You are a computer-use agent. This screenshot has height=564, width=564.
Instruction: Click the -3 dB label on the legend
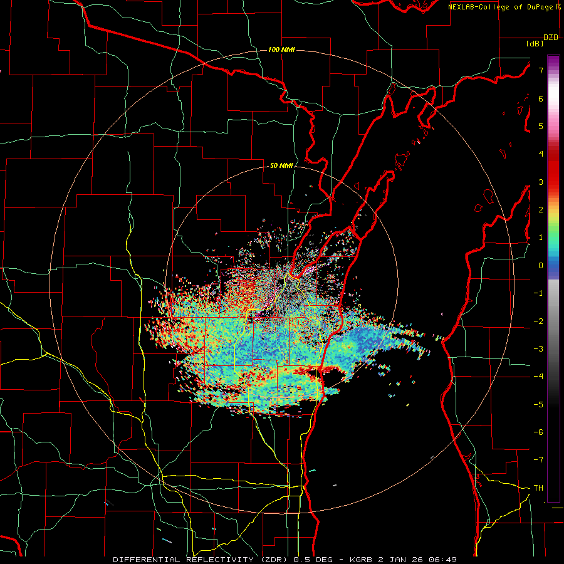click(x=538, y=349)
